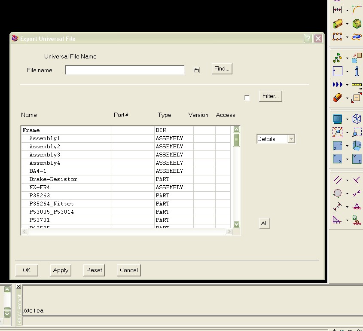Screen dimensions: 363x331
Task: Click the Apply button
Action: click(x=61, y=270)
